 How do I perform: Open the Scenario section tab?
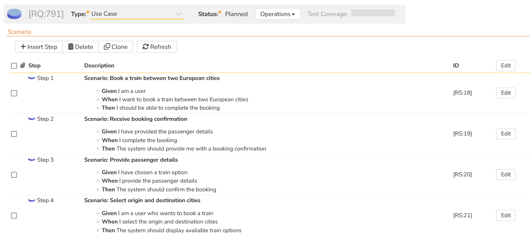tap(20, 32)
